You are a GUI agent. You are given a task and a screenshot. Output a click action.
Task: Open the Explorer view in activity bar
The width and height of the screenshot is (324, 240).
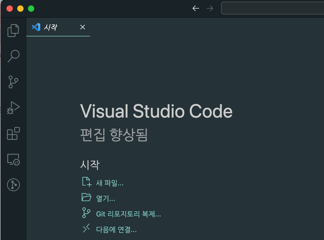pyautogui.click(x=13, y=30)
